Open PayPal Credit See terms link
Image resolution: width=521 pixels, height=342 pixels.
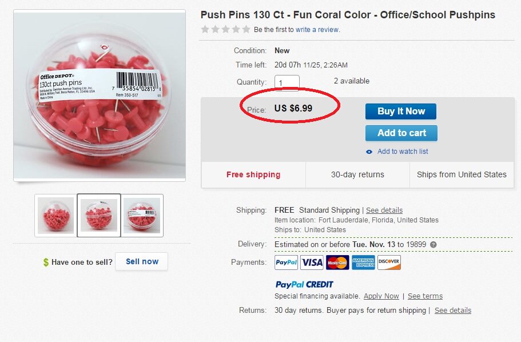(x=425, y=296)
